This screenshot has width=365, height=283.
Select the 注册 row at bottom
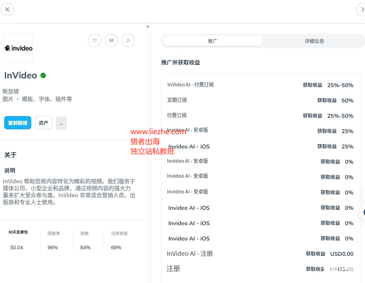[x=260, y=269]
